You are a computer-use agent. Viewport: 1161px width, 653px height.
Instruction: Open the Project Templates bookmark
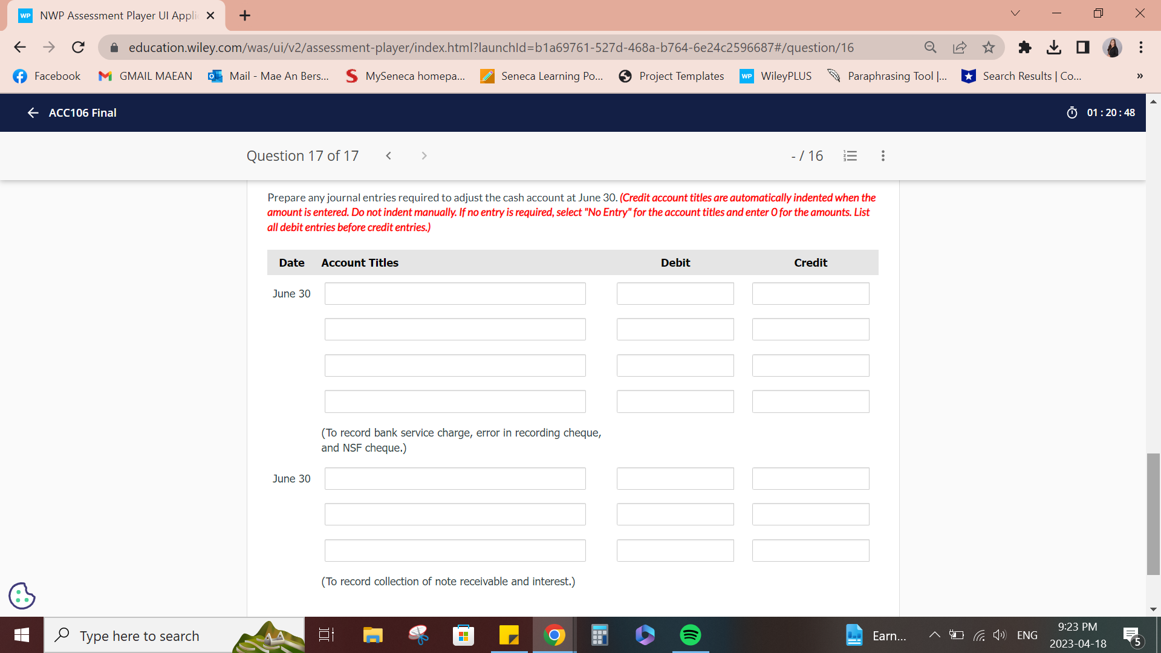pos(671,76)
